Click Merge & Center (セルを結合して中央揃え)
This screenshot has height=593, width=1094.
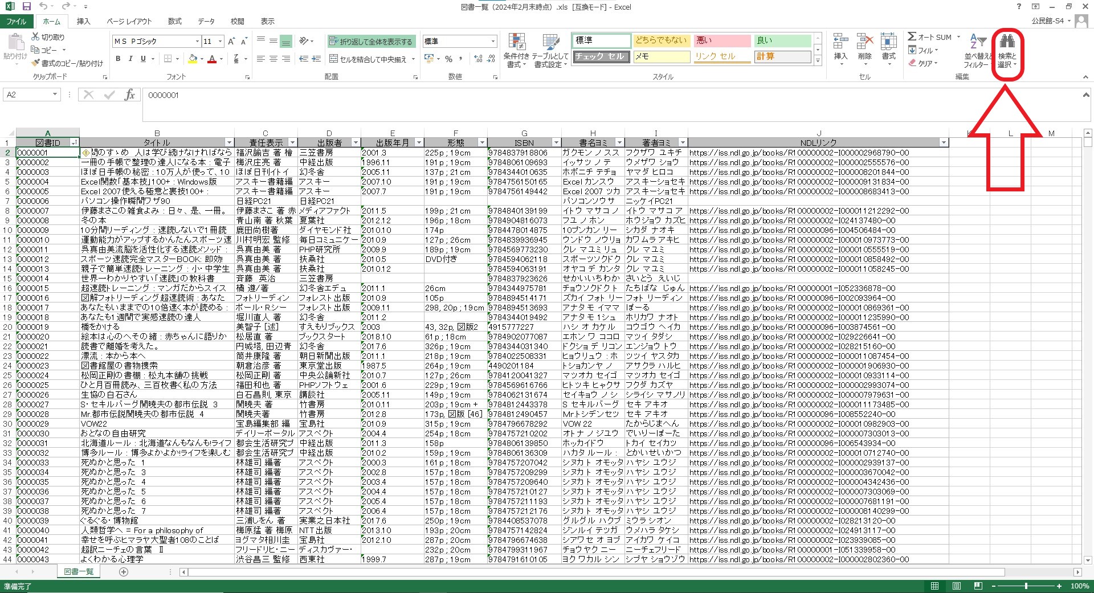click(x=372, y=59)
